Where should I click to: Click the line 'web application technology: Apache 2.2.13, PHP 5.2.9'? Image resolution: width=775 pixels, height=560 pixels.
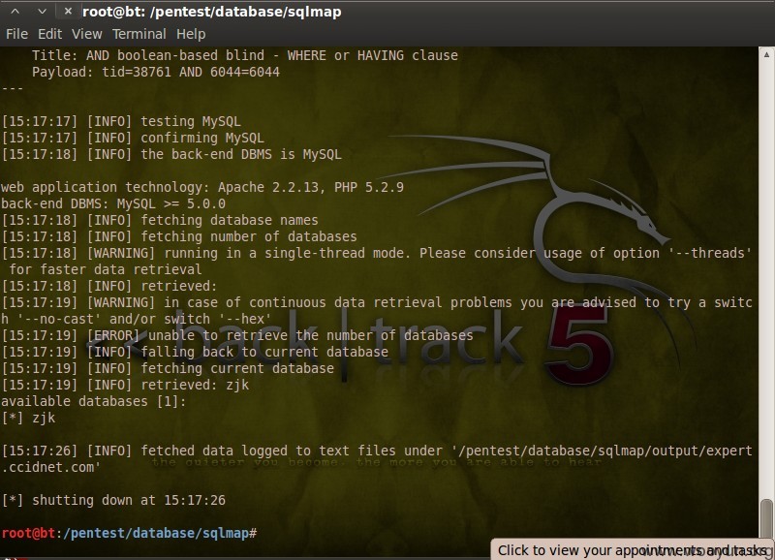coord(202,187)
